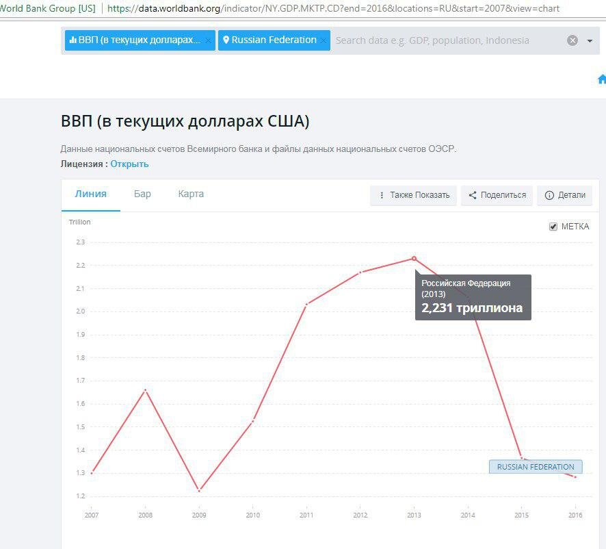
Task: Open the Также Показать menu
Action: pyautogui.click(x=414, y=195)
